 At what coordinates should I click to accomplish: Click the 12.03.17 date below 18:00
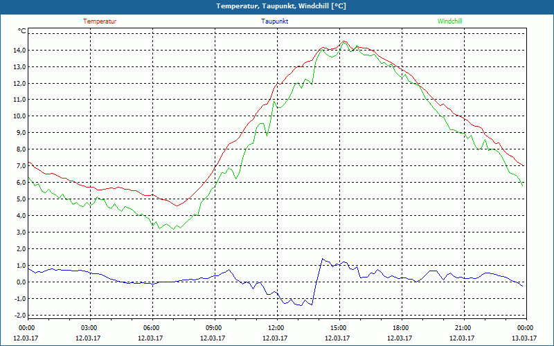click(400, 338)
